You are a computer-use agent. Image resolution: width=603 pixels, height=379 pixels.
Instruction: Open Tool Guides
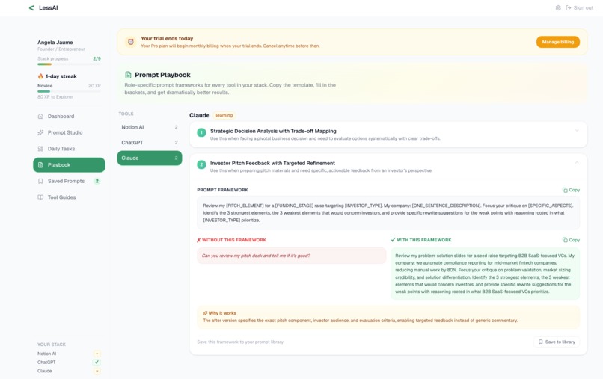point(69,197)
